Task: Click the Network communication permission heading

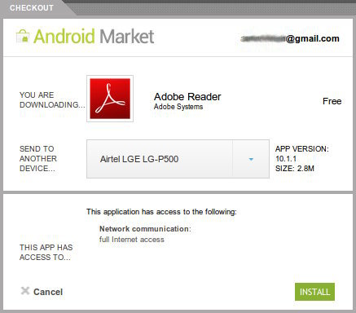Action: click(x=145, y=229)
